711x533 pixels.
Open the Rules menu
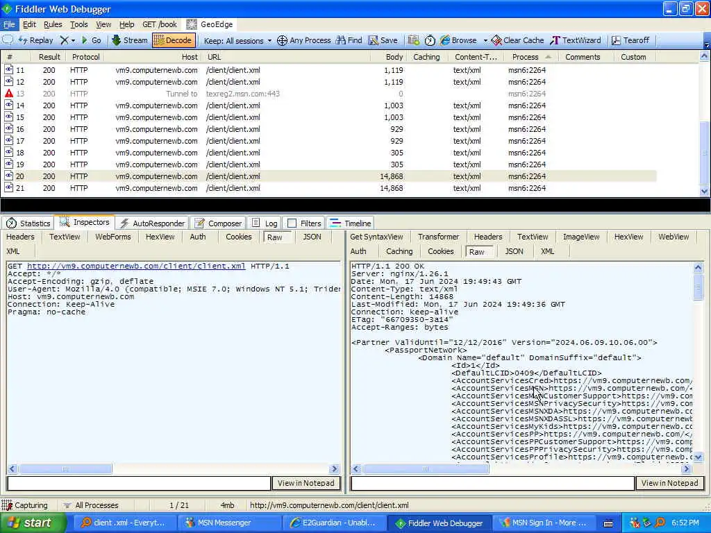click(53, 24)
